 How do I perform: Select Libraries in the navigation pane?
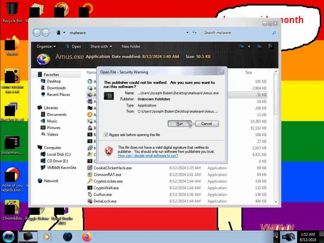[x=51, y=108]
